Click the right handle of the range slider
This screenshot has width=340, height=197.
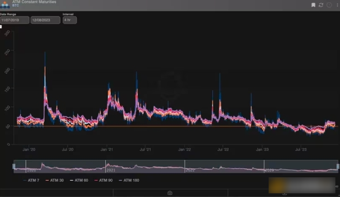coord(338,166)
